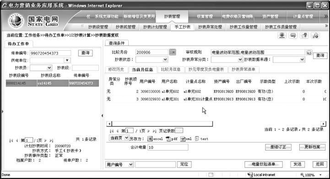Viewport: 330px width, 179px height.
Task: Click 查询 button beside 传单编号
Action: pos(85,53)
